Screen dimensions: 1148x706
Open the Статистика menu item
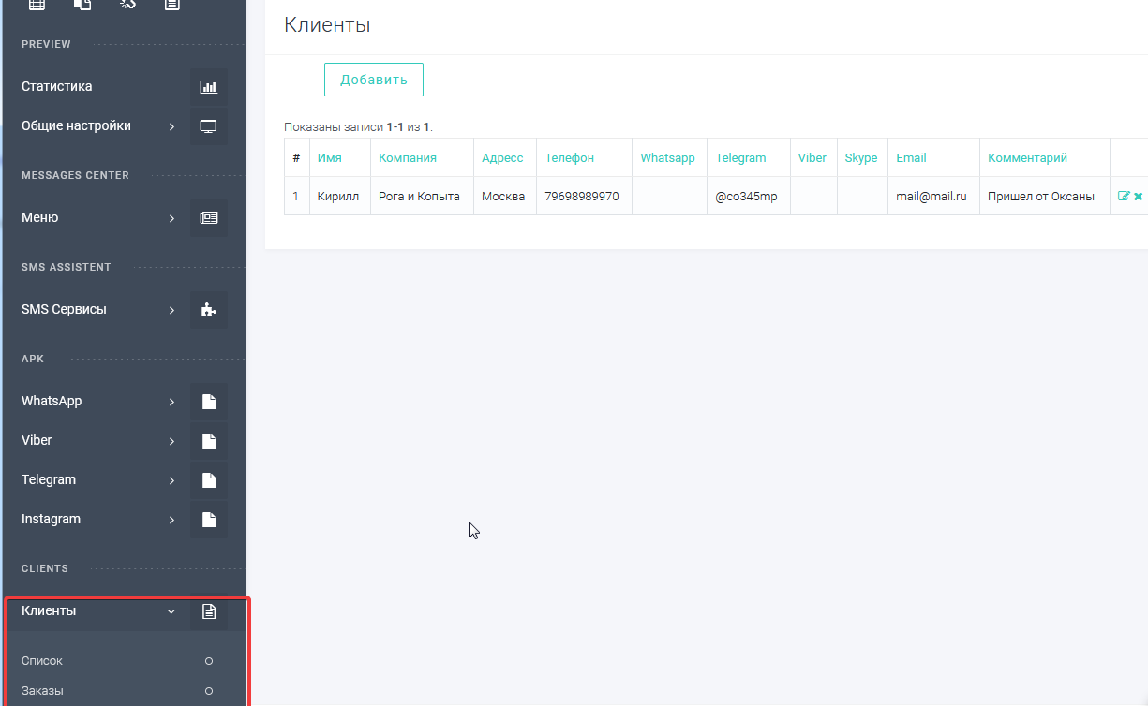click(57, 86)
